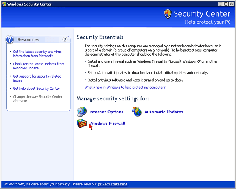The width and height of the screenshot is (236, 189).
Task: Click the "Manage security settings for:" heading
Action: (x=113, y=98)
